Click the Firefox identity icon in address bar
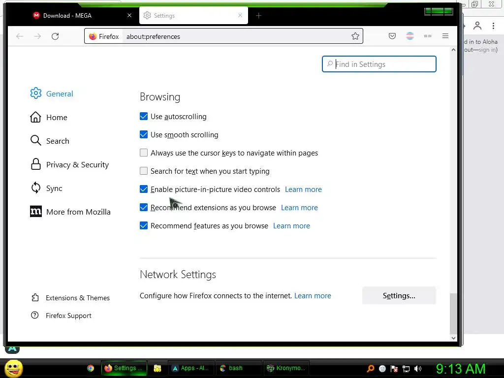Viewport: 504px width, 378px height. [x=104, y=36]
